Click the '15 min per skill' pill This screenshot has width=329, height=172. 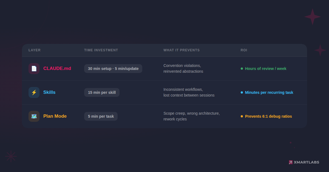(102, 92)
